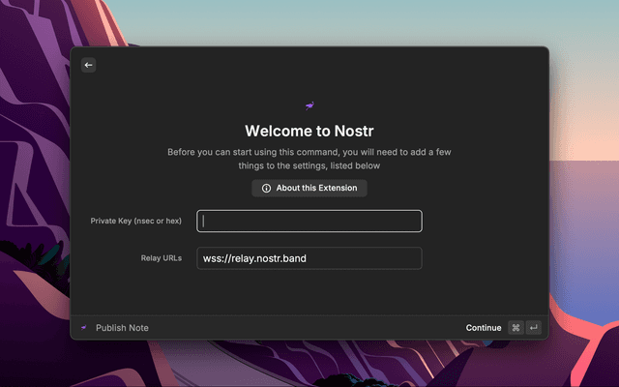Click the desktop wallpaper left of the window
Viewport: 619px width, 387px height.
[34, 193]
